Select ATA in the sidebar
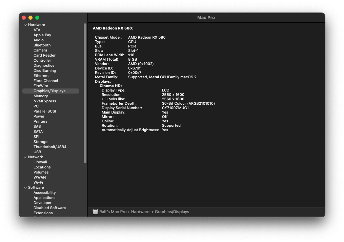The image size is (344, 242). (37, 30)
